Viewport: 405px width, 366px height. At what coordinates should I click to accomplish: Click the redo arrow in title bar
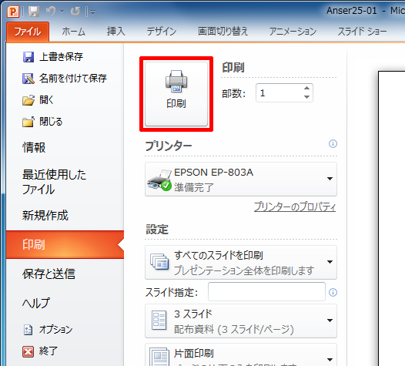coord(75,12)
